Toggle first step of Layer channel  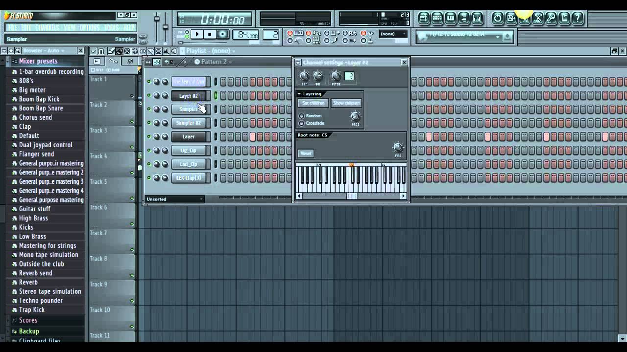tap(223, 137)
